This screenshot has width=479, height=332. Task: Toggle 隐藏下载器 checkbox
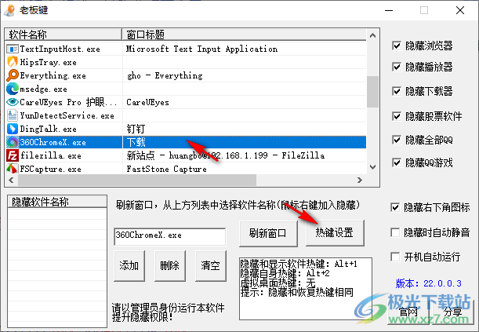point(396,91)
